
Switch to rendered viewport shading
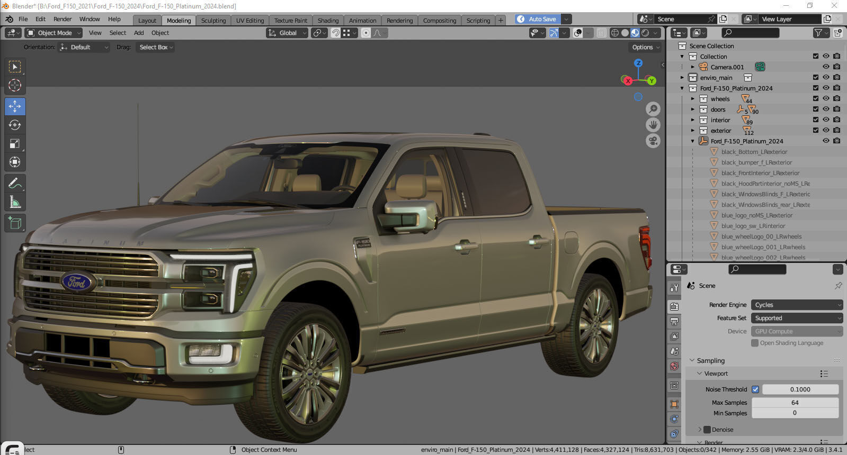pos(645,33)
